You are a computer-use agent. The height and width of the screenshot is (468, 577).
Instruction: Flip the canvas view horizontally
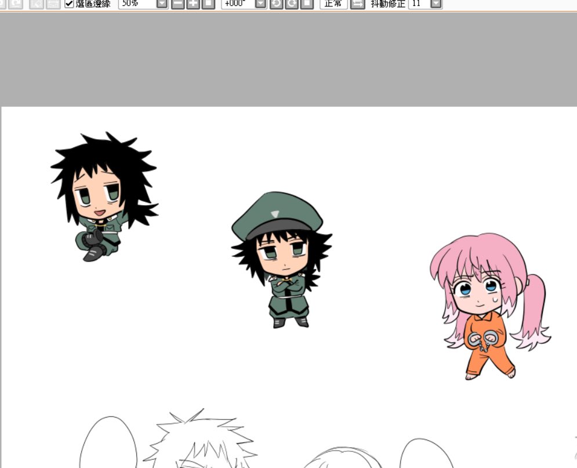coord(357,3)
